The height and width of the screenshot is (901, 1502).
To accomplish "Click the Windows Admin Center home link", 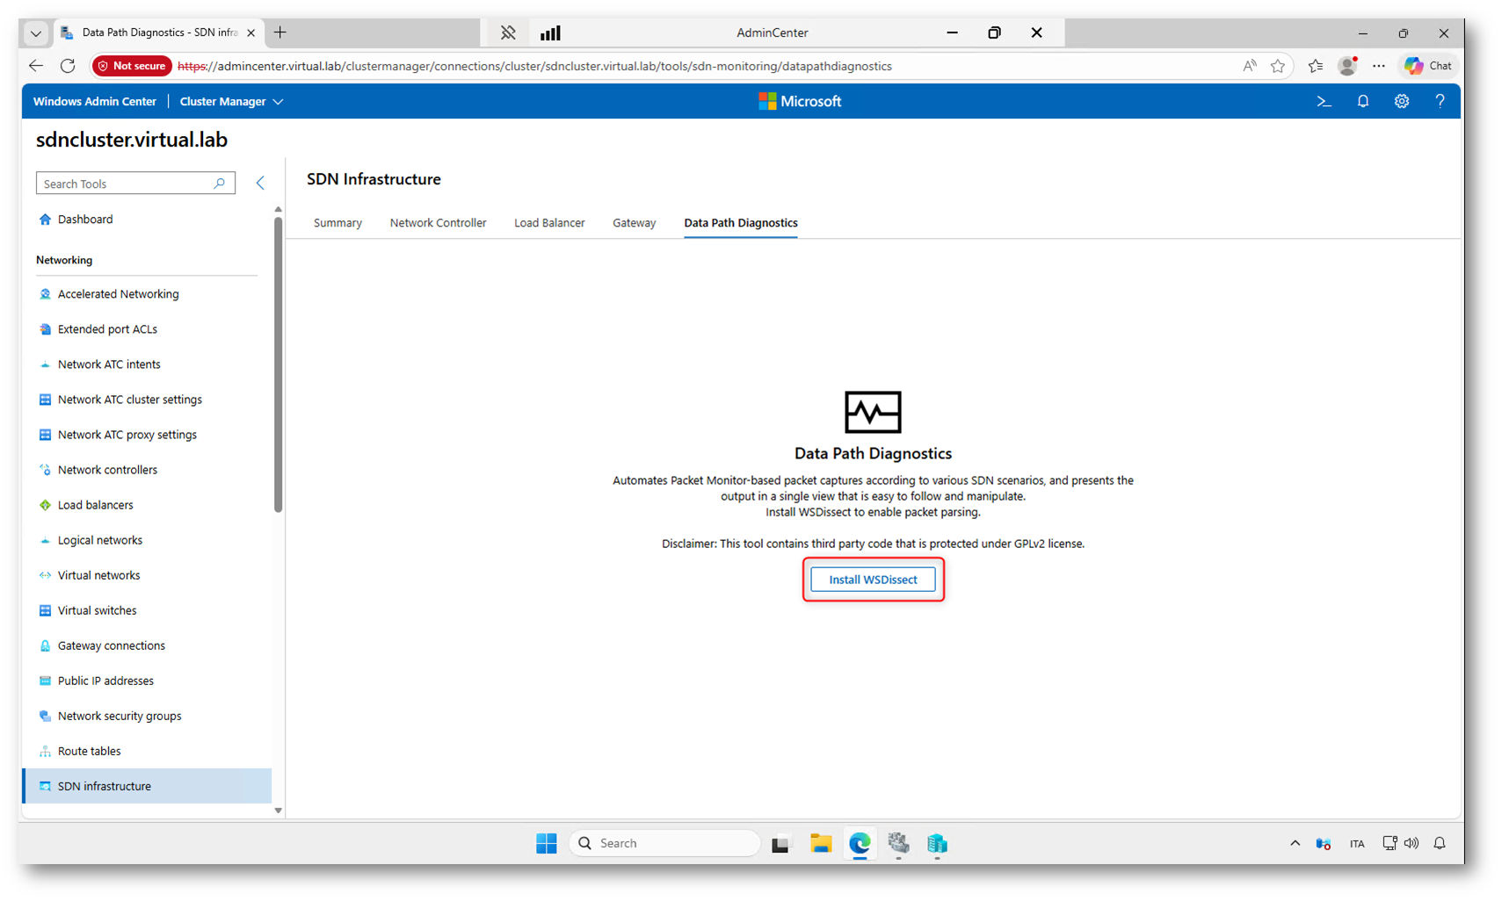I will point(95,102).
